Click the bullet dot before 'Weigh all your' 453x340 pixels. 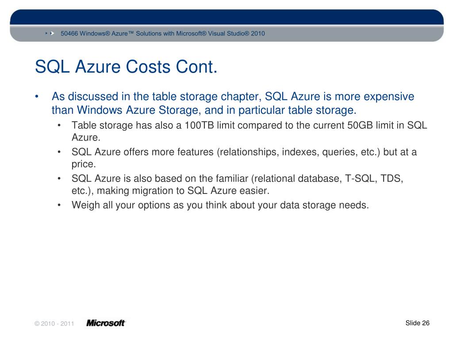[x=59, y=205]
